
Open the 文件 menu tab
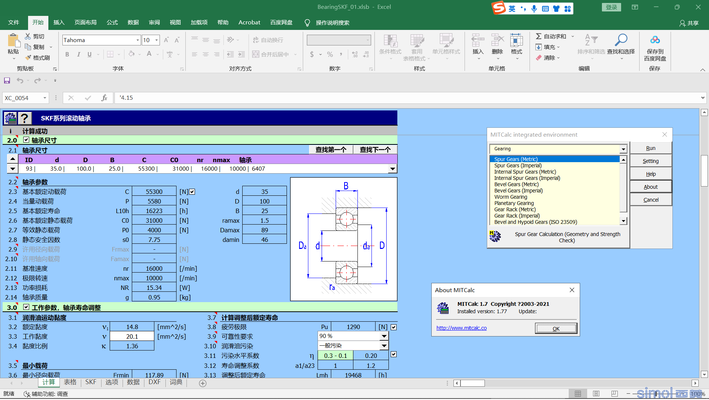click(14, 23)
